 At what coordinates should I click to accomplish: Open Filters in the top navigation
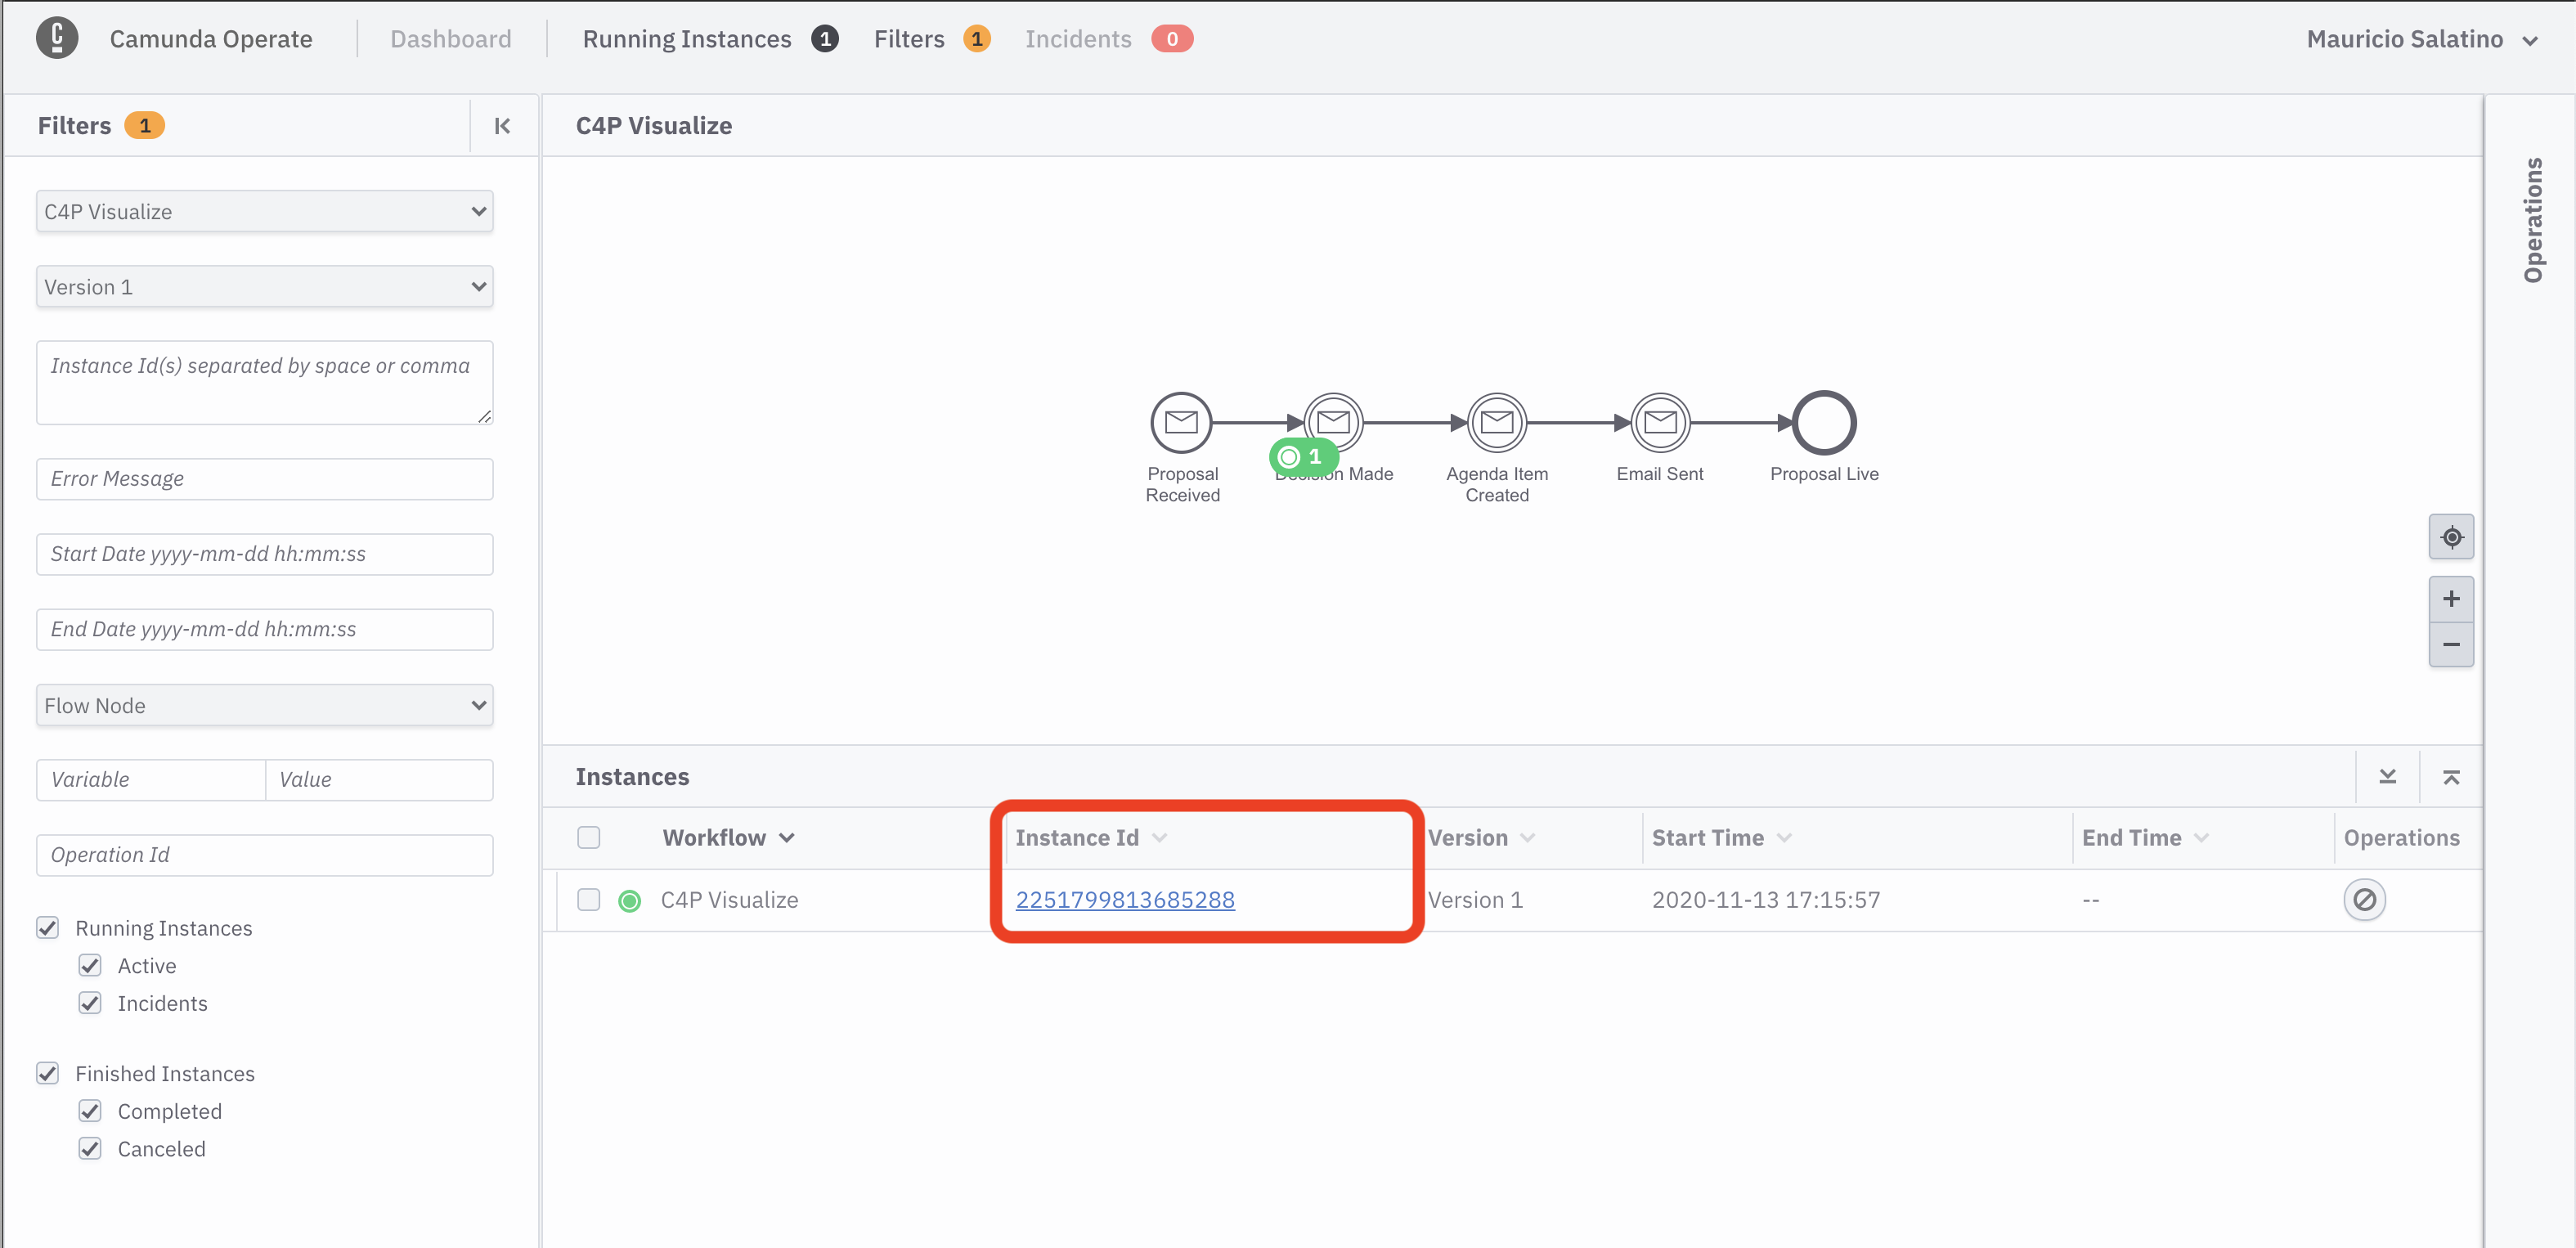931,39
